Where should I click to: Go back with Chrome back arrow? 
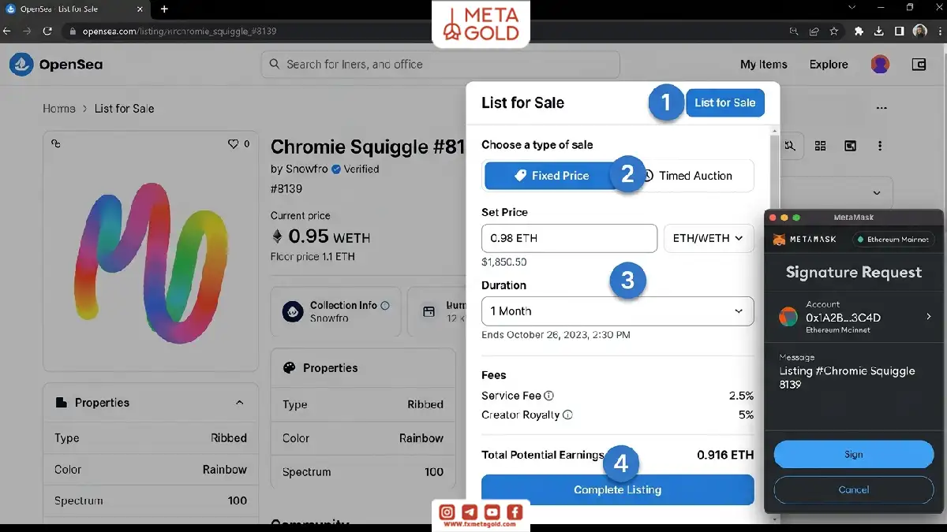click(x=7, y=31)
